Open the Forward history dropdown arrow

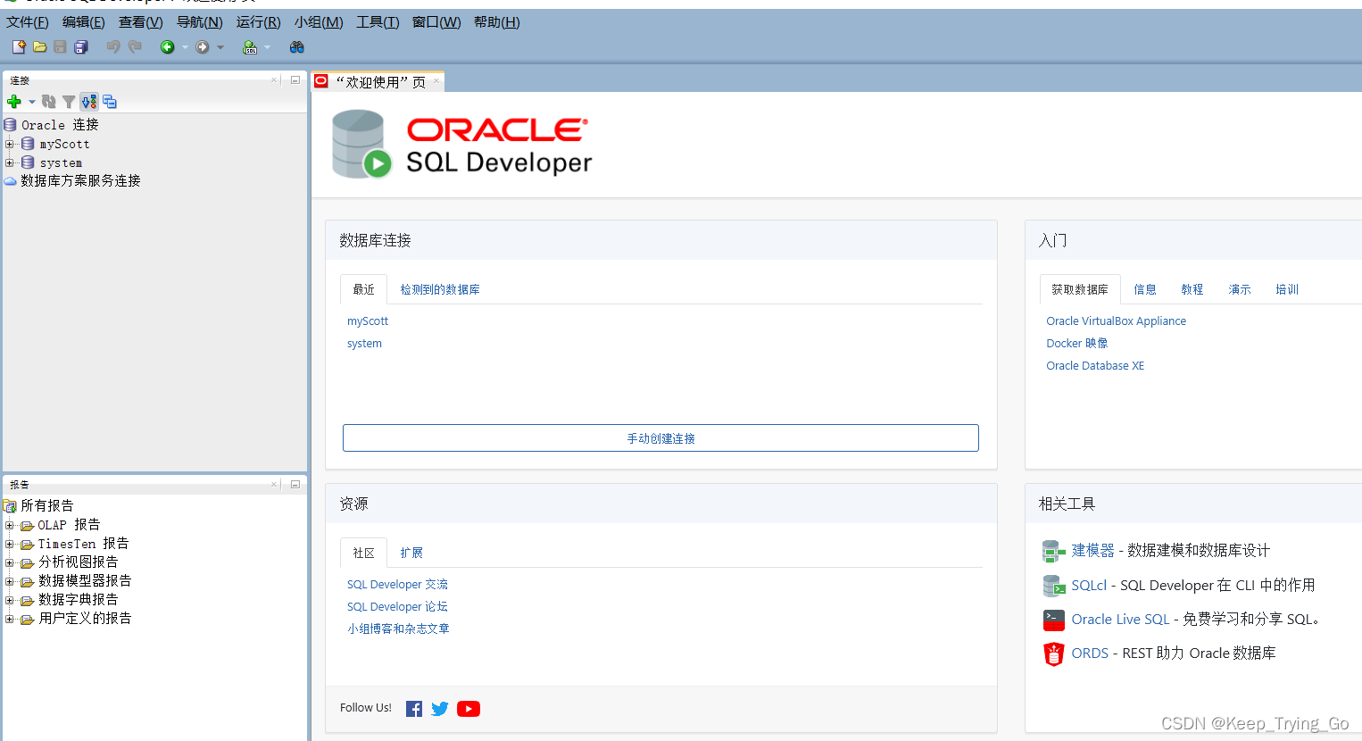coord(220,47)
